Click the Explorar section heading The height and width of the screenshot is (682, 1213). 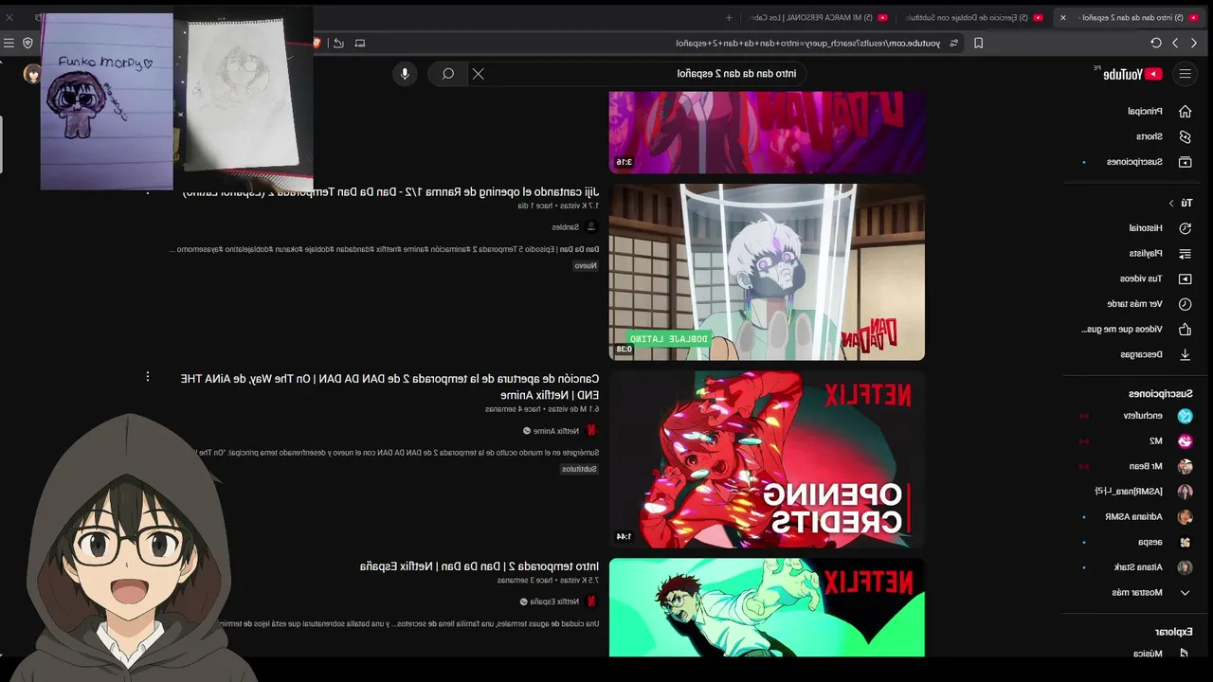pyautogui.click(x=1174, y=632)
